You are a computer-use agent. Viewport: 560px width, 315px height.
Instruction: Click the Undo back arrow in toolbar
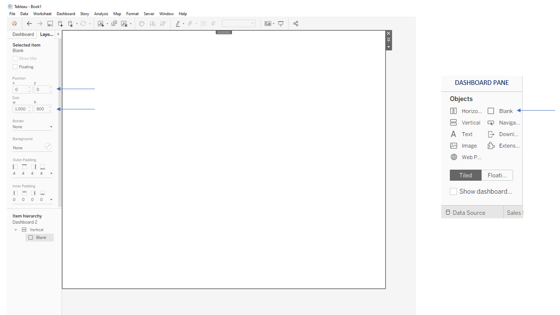point(29,24)
